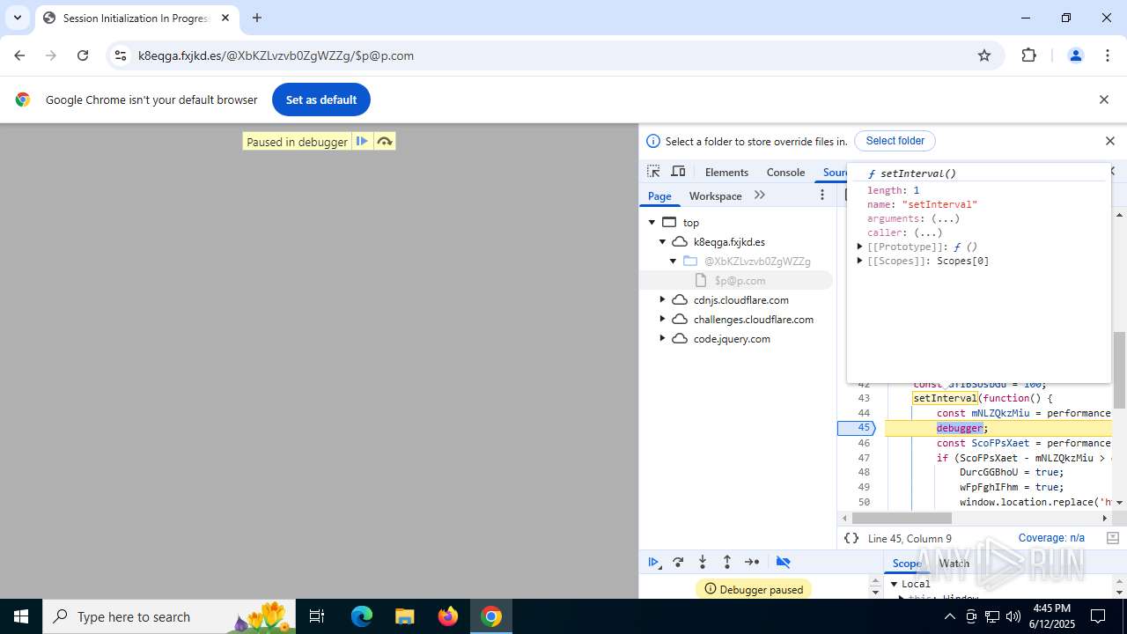
Task: Open the volume control in tray
Action: click(x=1013, y=616)
